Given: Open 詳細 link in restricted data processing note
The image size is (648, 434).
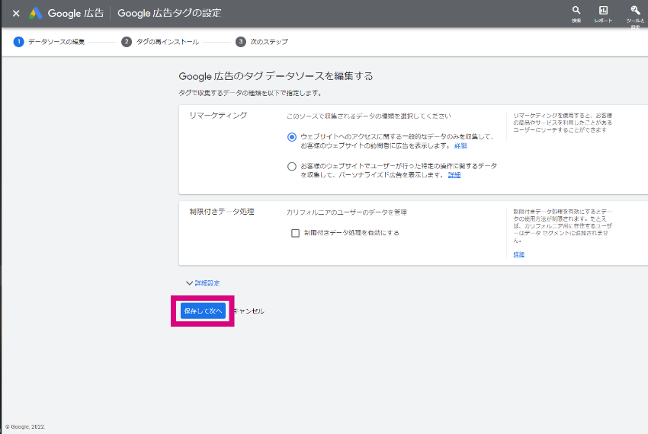Looking at the screenshot, I should coord(518,254).
